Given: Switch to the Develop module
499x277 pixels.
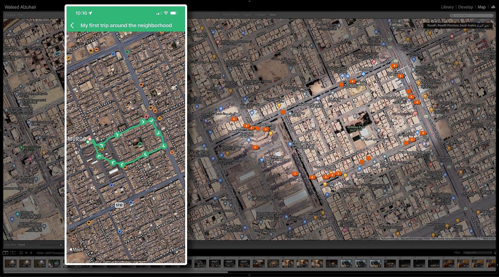Looking at the screenshot, I should click(466, 7).
